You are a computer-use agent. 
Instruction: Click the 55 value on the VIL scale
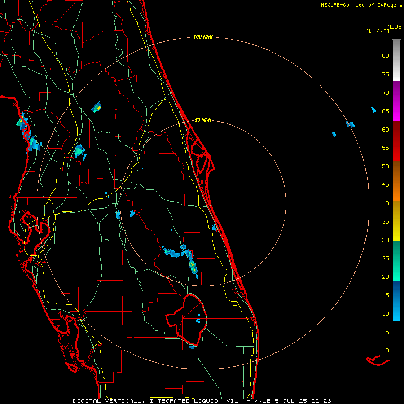386,148
